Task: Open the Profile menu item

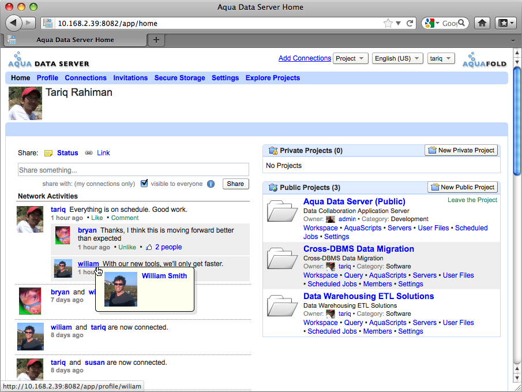Action: coord(47,78)
